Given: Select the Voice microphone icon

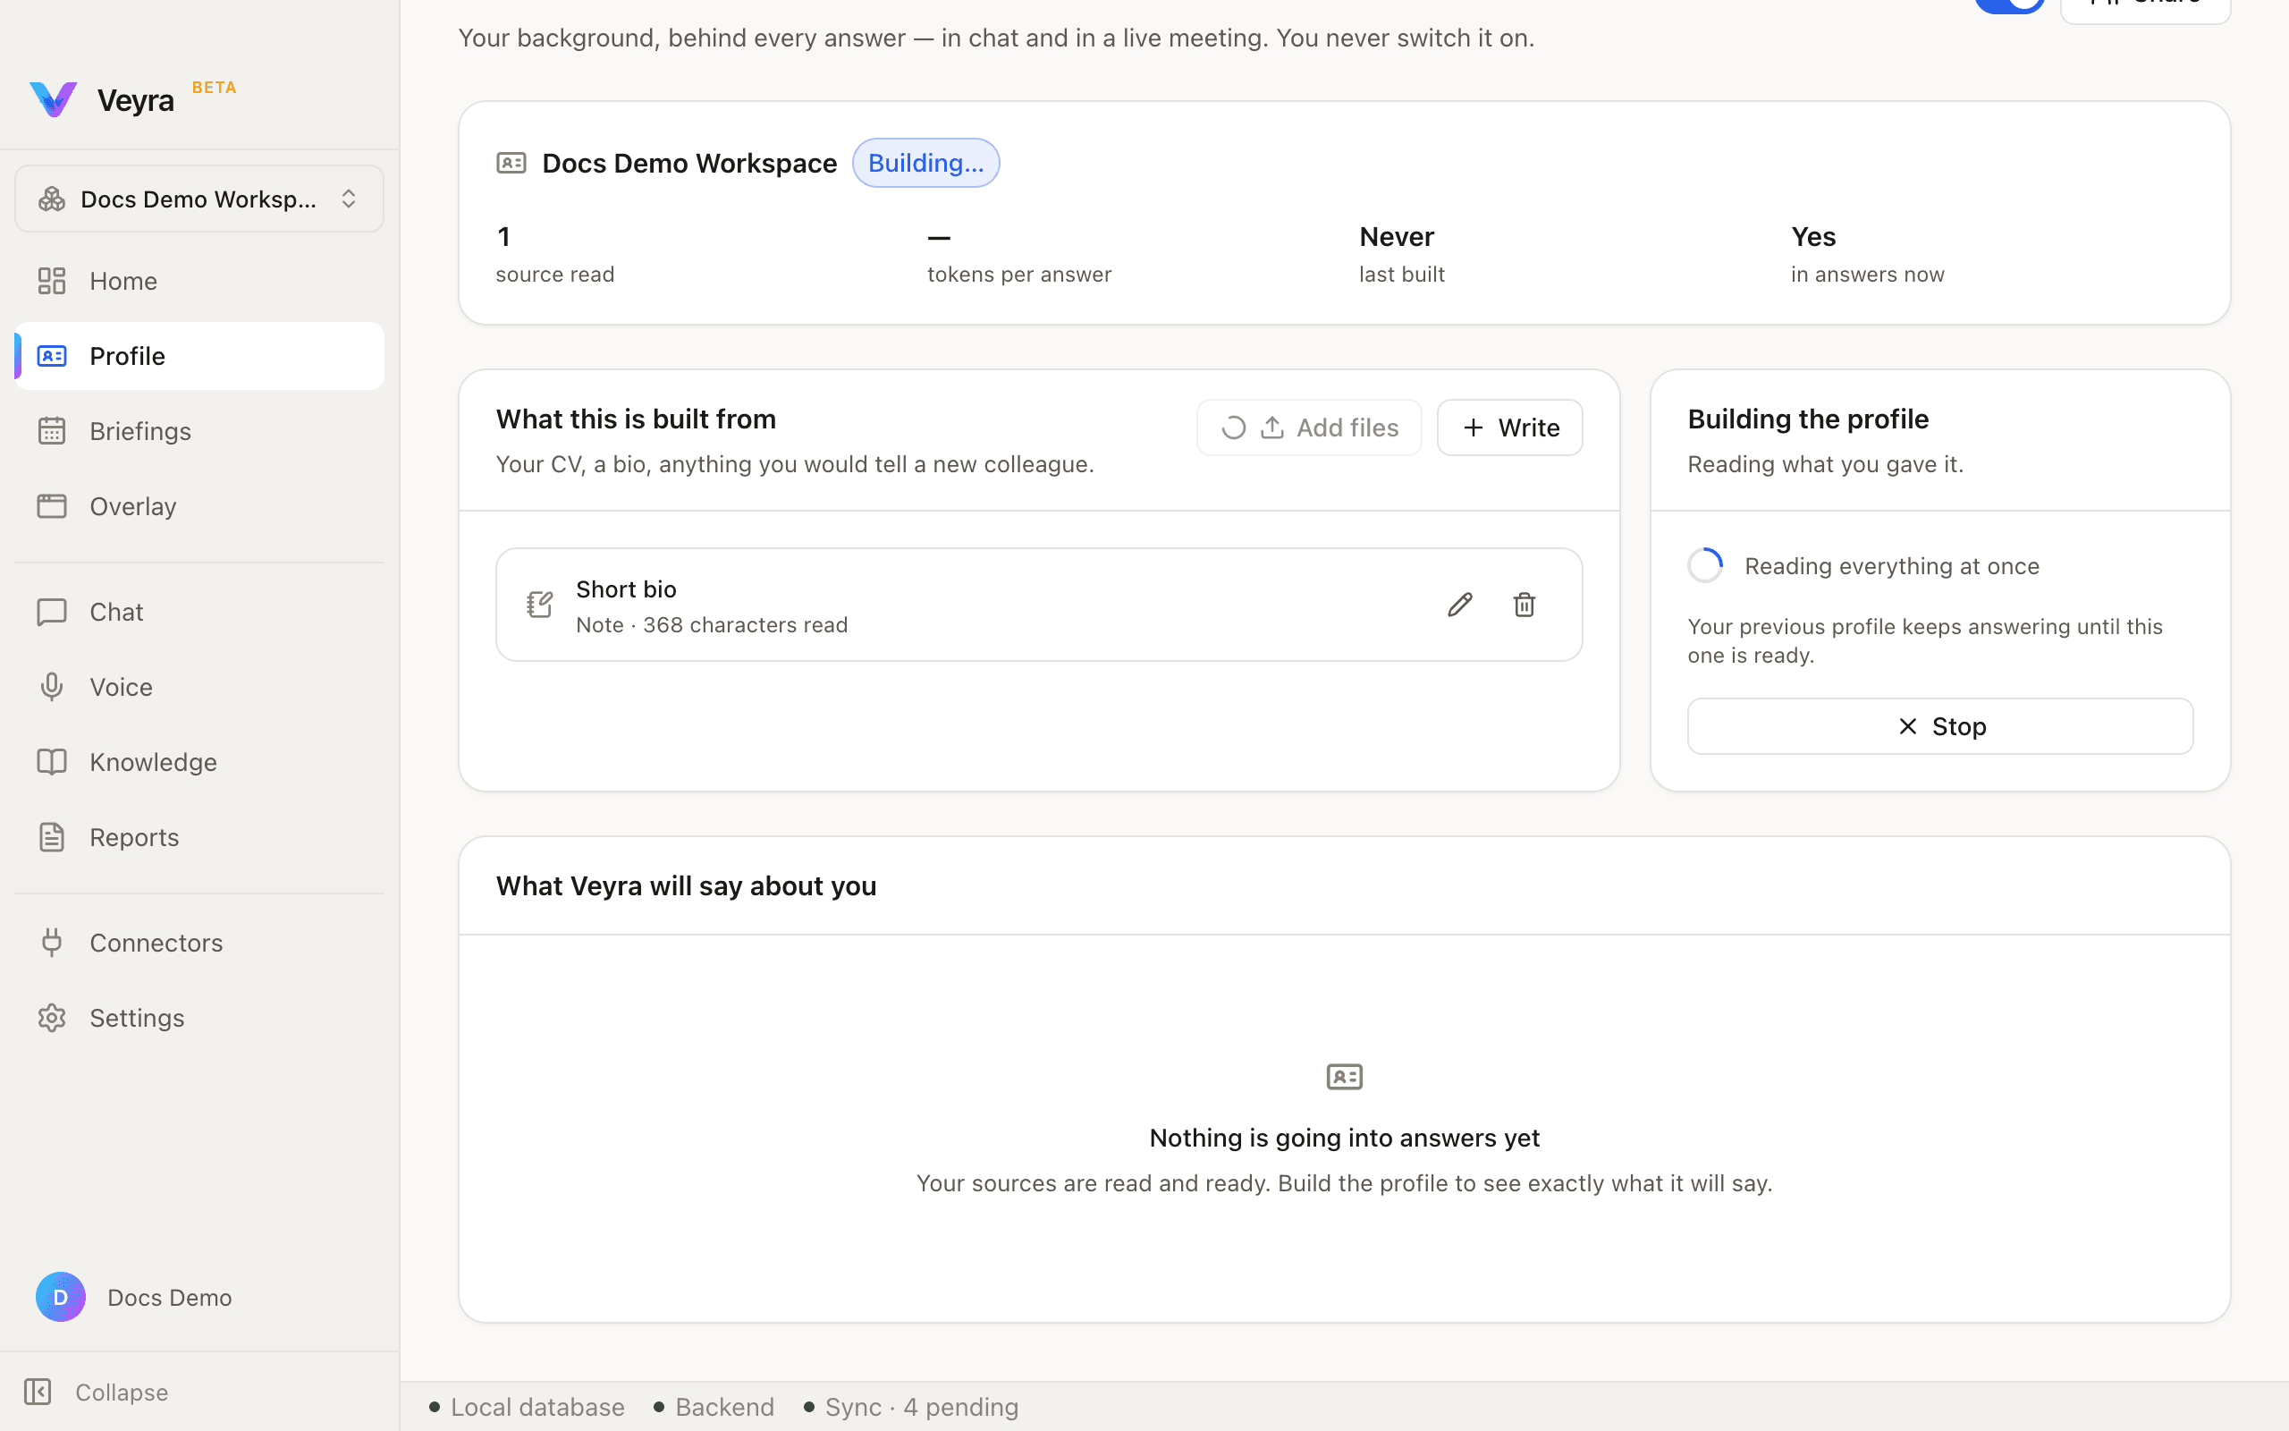Looking at the screenshot, I should [52, 687].
